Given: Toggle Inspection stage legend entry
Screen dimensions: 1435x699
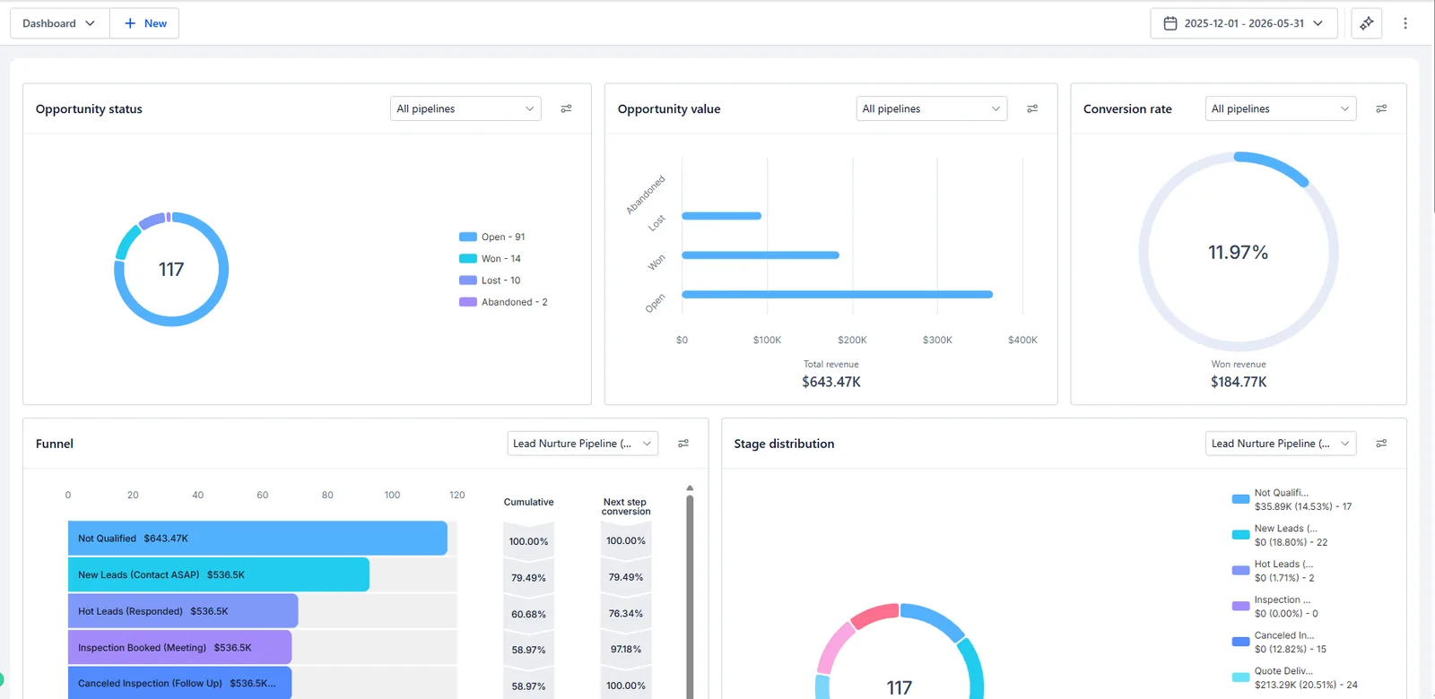Looking at the screenshot, I should pyautogui.click(x=1275, y=607).
